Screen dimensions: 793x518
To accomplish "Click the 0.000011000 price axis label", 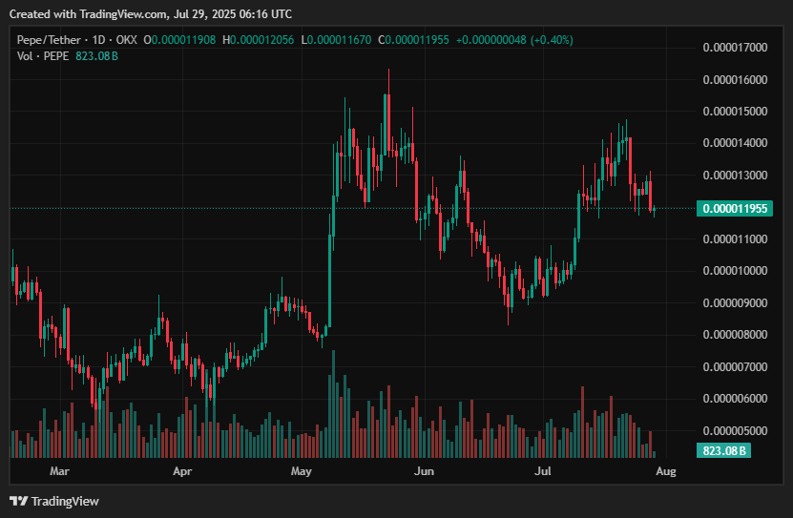I will (735, 239).
